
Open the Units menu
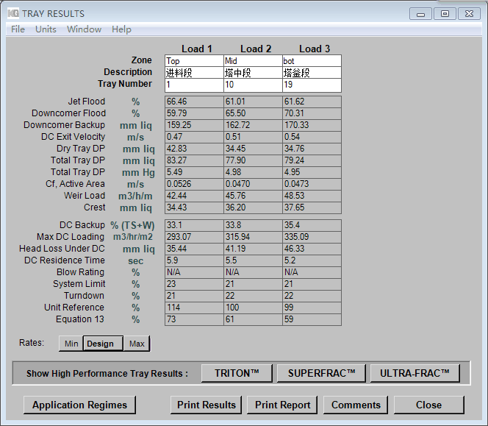coord(46,29)
